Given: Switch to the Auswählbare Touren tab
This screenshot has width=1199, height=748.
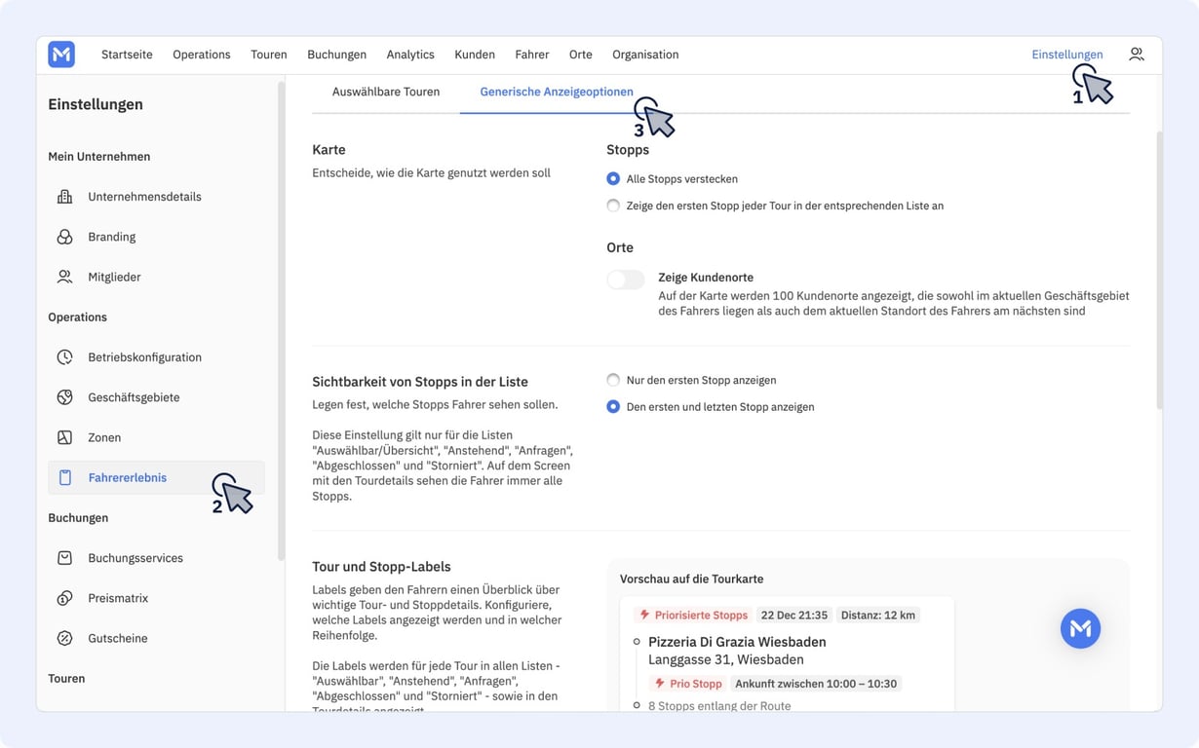Looking at the screenshot, I should click(x=386, y=92).
